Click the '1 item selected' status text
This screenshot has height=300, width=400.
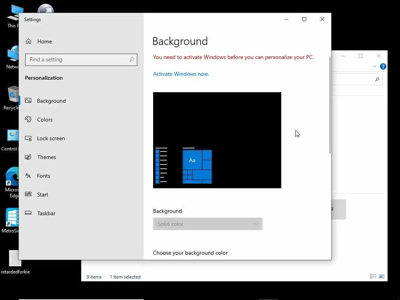click(125, 277)
